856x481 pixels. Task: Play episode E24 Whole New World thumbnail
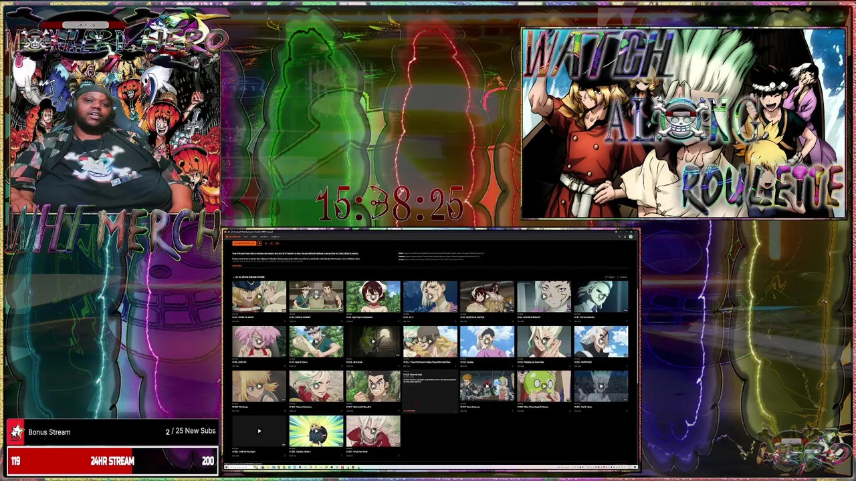pyautogui.click(x=373, y=431)
